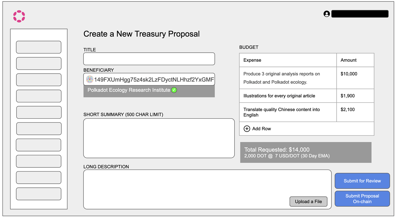Click the bottom sidebar navigation item
This screenshot has height=218, width=396.
(x=38, y=194)
